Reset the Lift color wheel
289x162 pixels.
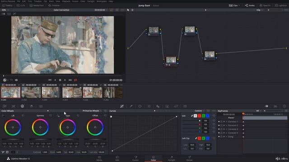(23, 116)
